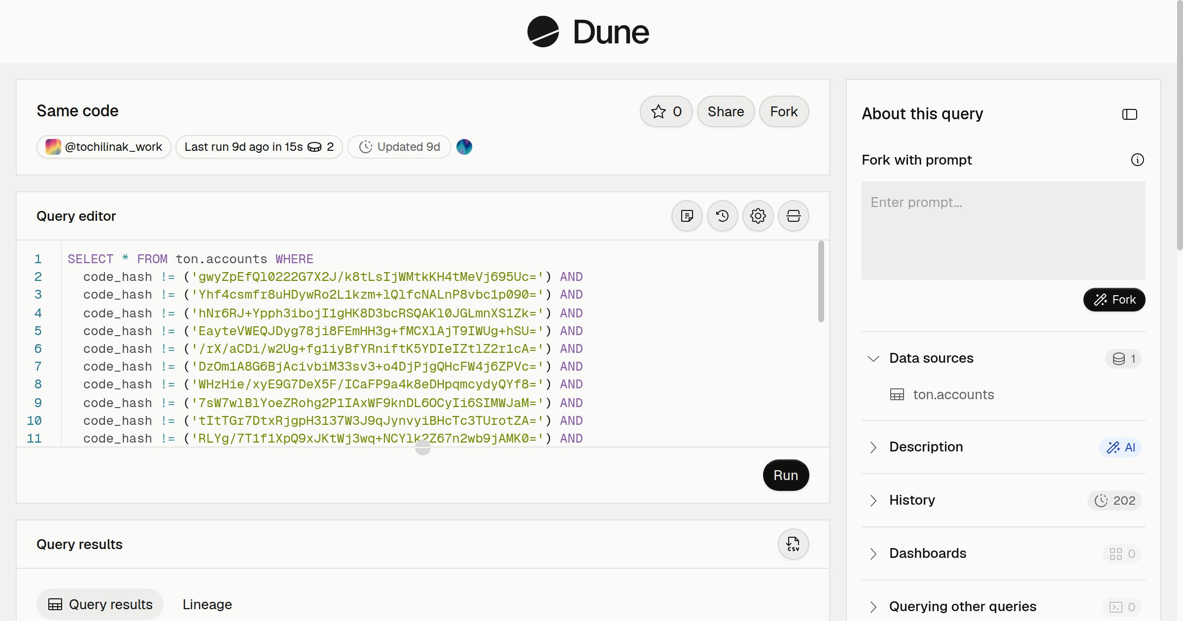Viewport: 1183px width, 621px height.
Task: Click the editor resize handle dot
Action: pyautogui.click(x=423, y=448)
